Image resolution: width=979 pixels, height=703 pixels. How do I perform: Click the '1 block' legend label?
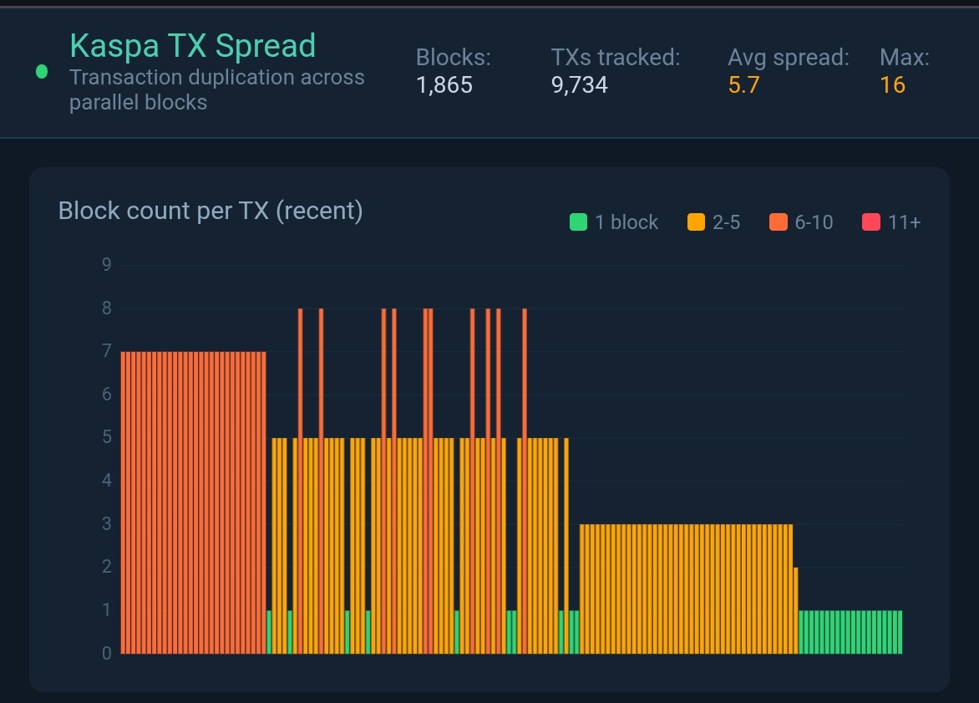click(626, 222)
